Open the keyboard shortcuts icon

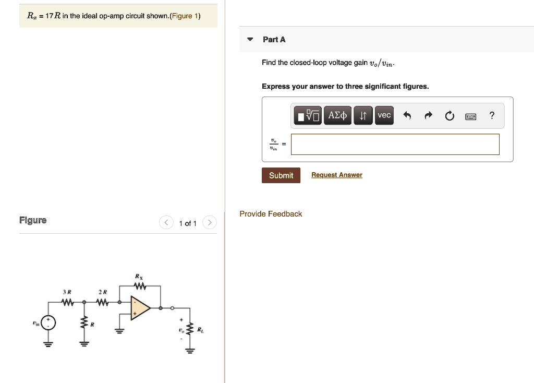tap(470, 116)
